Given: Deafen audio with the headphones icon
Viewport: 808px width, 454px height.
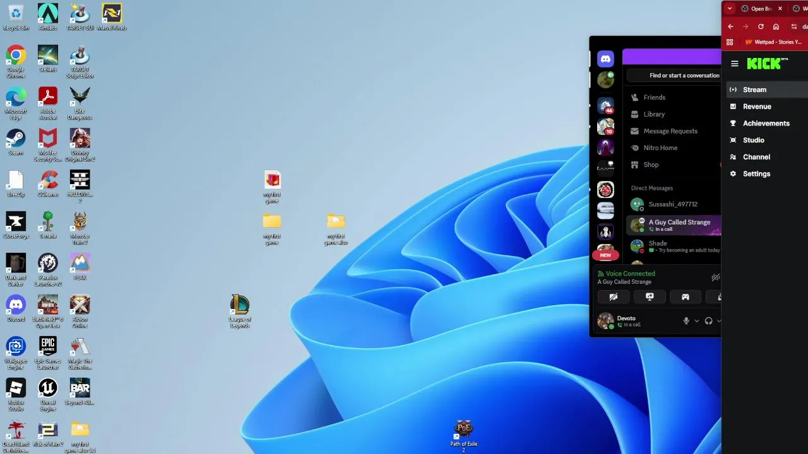Looking at the screenshot, I should pos(708,321).
